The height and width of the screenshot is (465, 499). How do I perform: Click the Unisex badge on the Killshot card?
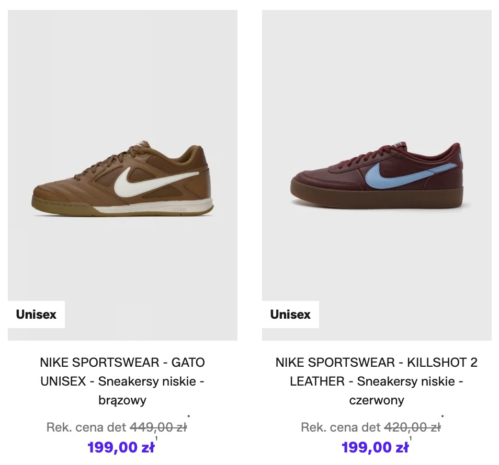[x=290, y=315]
